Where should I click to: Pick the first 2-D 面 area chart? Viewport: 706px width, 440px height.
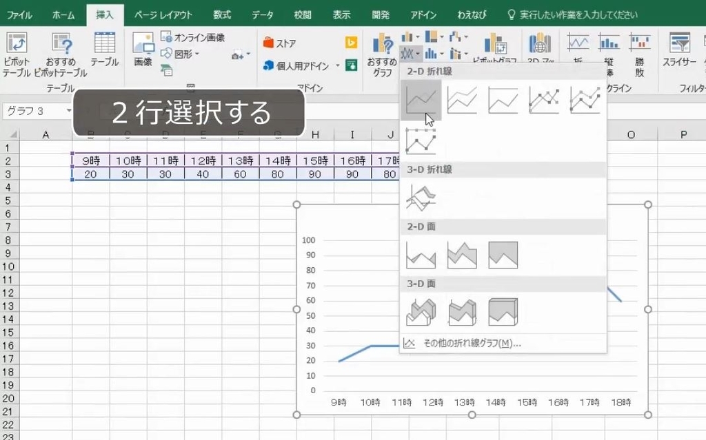tap(421, 255)
